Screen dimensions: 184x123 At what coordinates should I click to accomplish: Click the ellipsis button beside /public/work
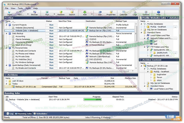point(175,53)
